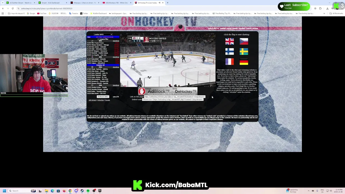Open the Add stream link
The image size is (345, 194).
click(92, 100)
